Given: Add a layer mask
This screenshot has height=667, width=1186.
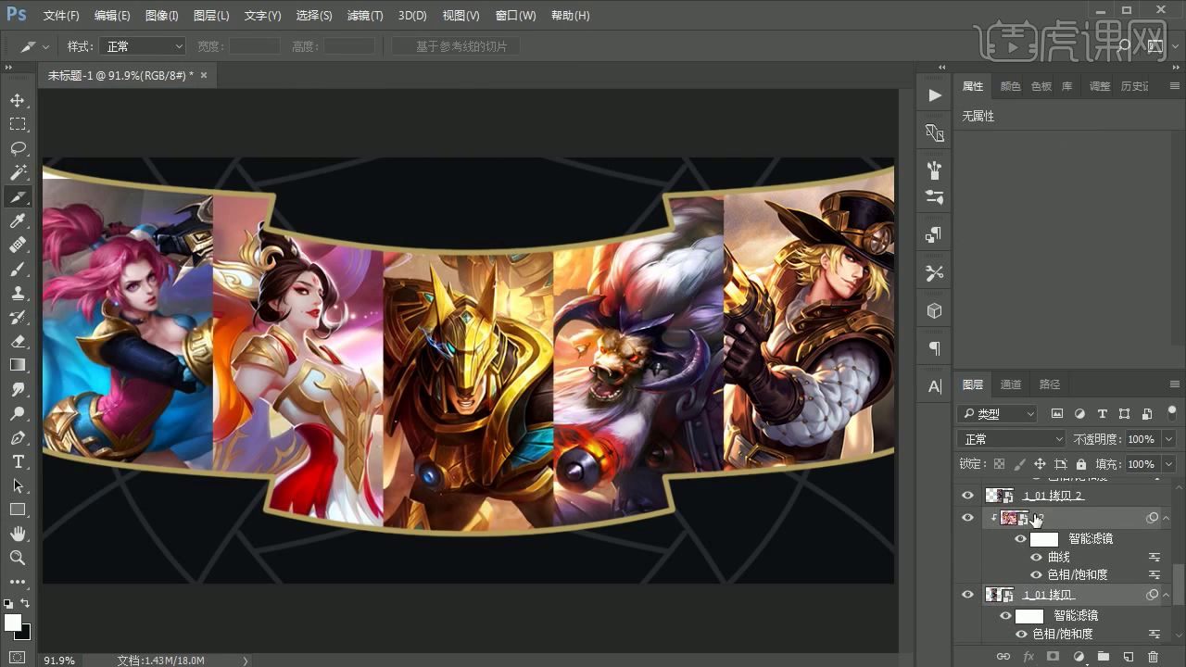Looking at the screenshot, I should [1053, 657].
